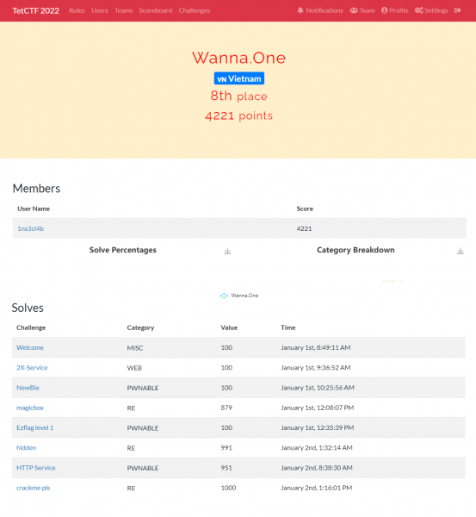Click time January 2nd, 1:16:01 PM

316,488
